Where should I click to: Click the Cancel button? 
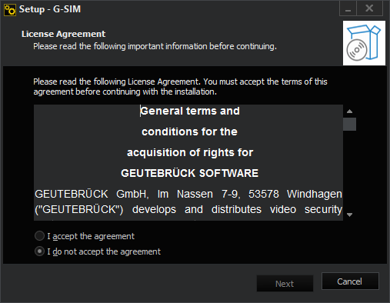pyautogui.click(x=350, y=281)
